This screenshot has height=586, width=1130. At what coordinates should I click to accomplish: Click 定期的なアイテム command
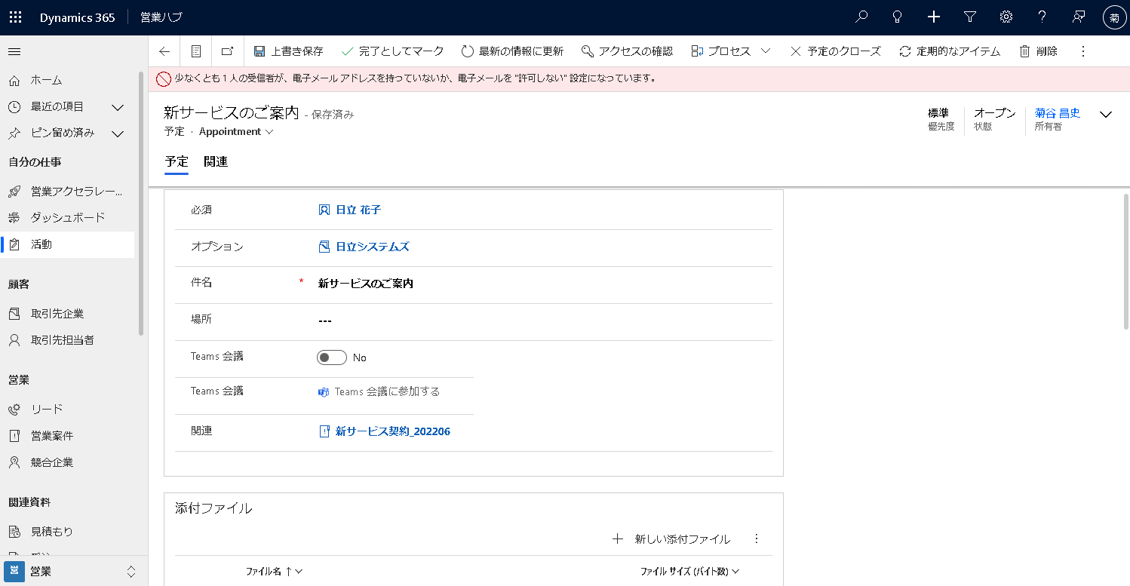tap(950, 51)
